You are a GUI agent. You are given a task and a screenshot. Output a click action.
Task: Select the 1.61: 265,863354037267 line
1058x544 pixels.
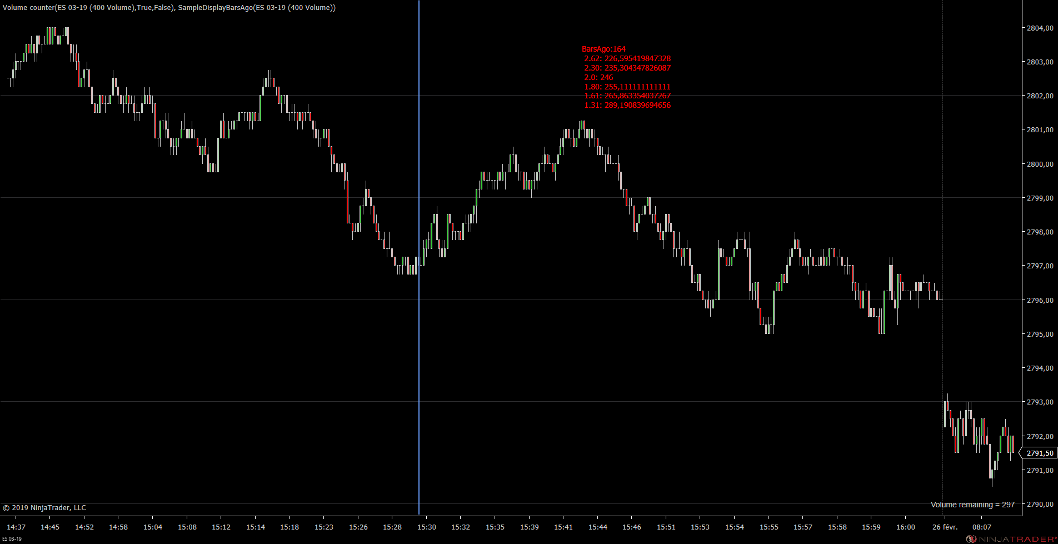pyautogui.click(x=627, y=96)
